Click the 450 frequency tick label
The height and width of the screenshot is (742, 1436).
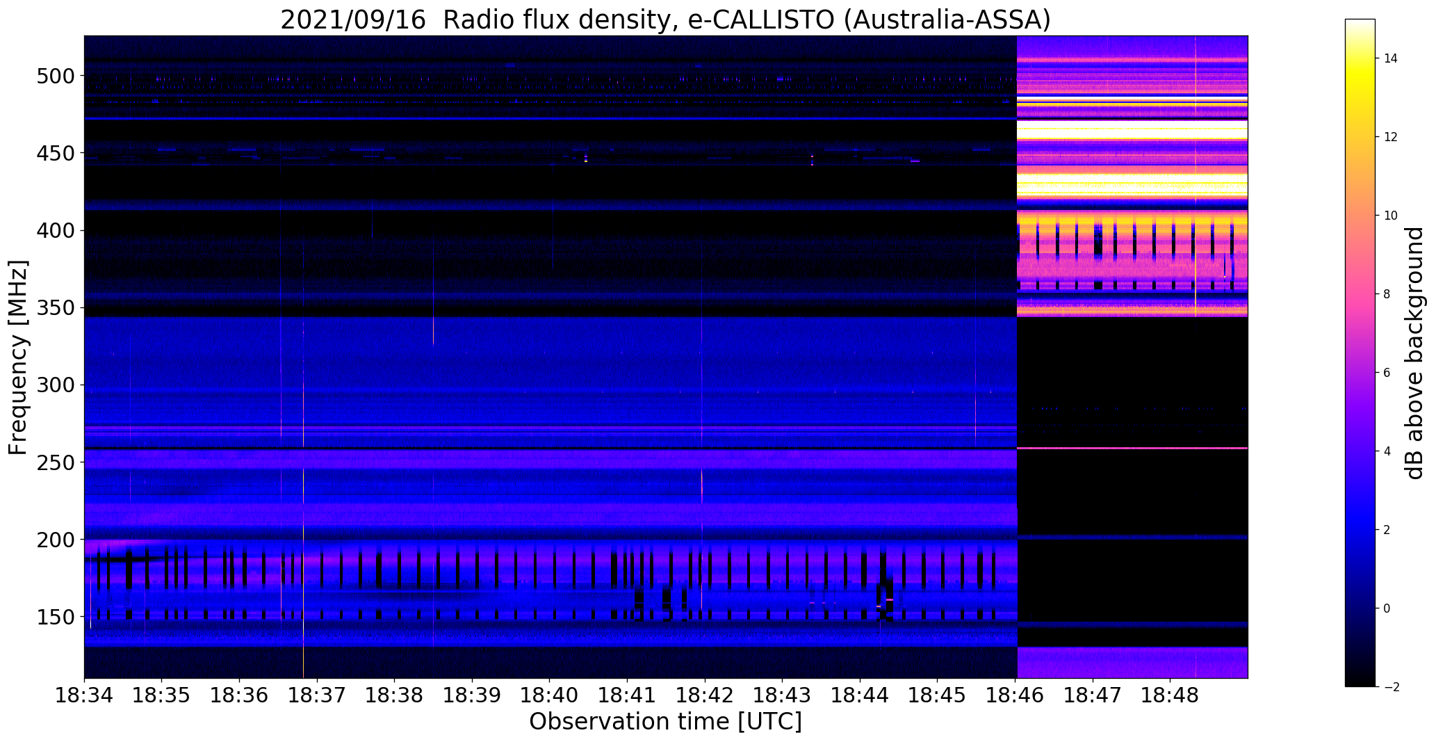tap(55, 153)
